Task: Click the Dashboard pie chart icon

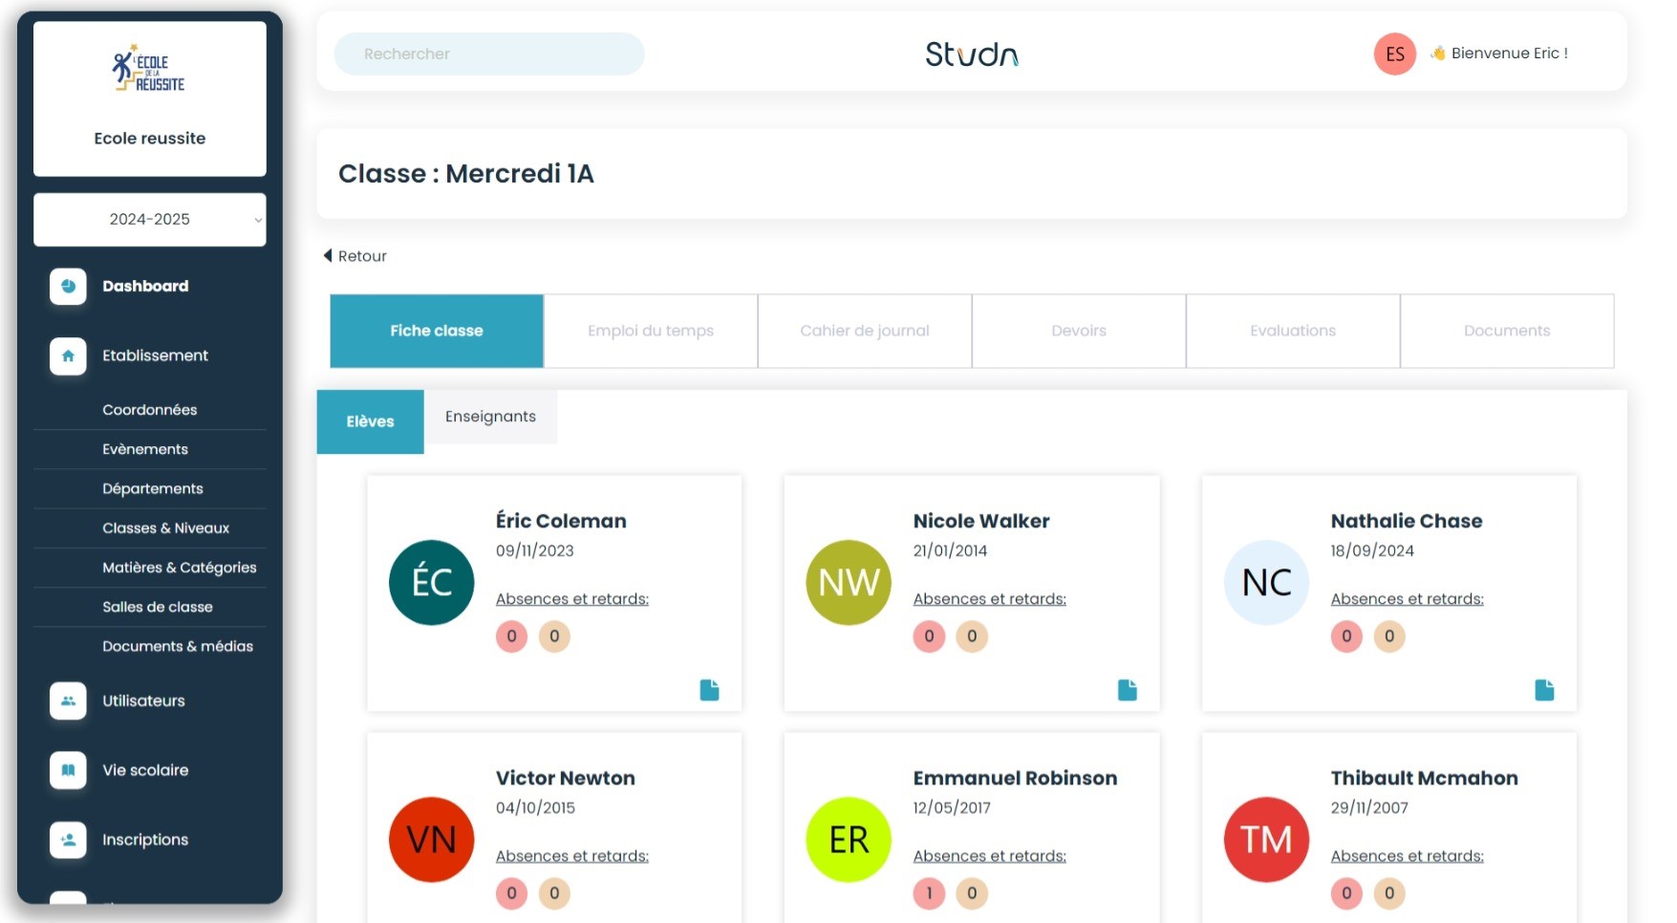Action: tap(68, 286)
